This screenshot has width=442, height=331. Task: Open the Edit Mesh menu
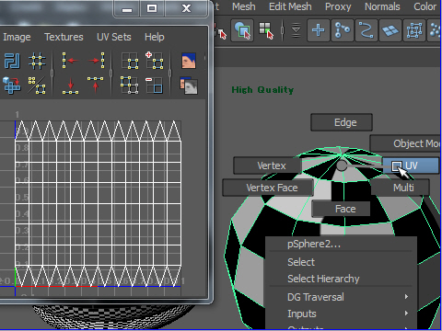290,6
